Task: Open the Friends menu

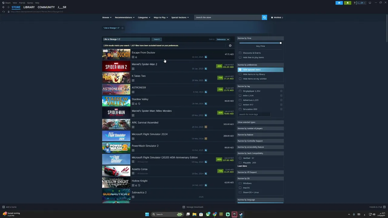Action: point(22,3)
